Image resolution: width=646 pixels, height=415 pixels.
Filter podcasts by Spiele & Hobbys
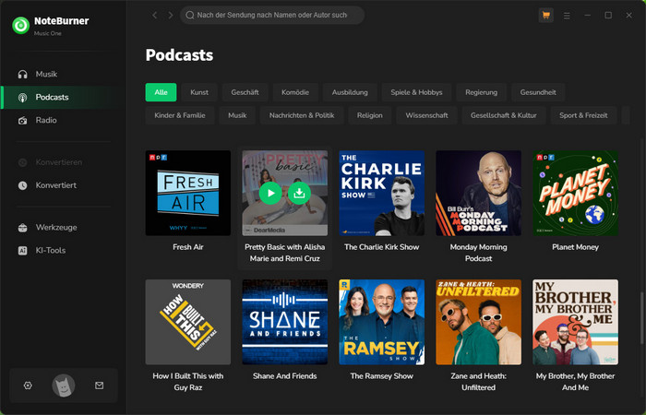click(x=416, y=92)
